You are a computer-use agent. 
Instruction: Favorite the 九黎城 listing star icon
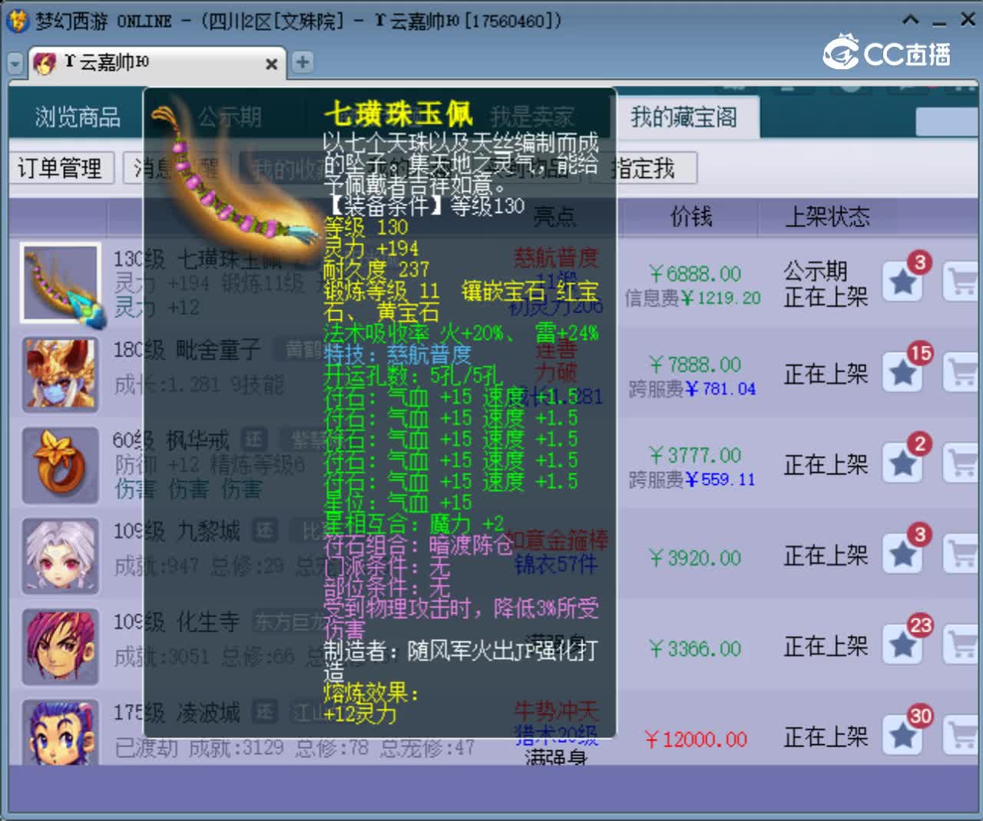pyautogui.click(x=903, y=555)
